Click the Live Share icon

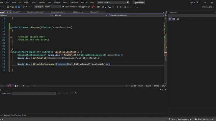[204, 7]
